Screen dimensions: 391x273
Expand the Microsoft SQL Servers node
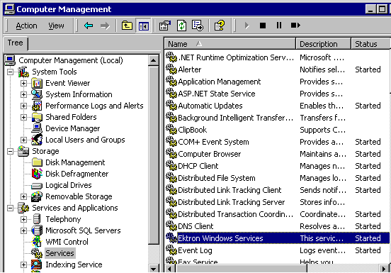(23, 230)
